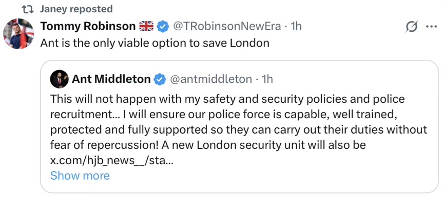Click the 1h timestamp in the quoted post
Image resolution: width=442 pixels, height=198 pixels.
[267, 79]
